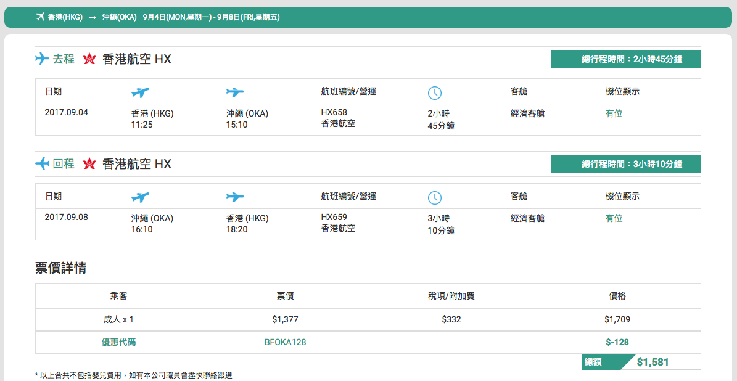This screenshot has height=381, width=737.
Task: Click 有位 availability for flight HX659
Action: pos(614,218)
